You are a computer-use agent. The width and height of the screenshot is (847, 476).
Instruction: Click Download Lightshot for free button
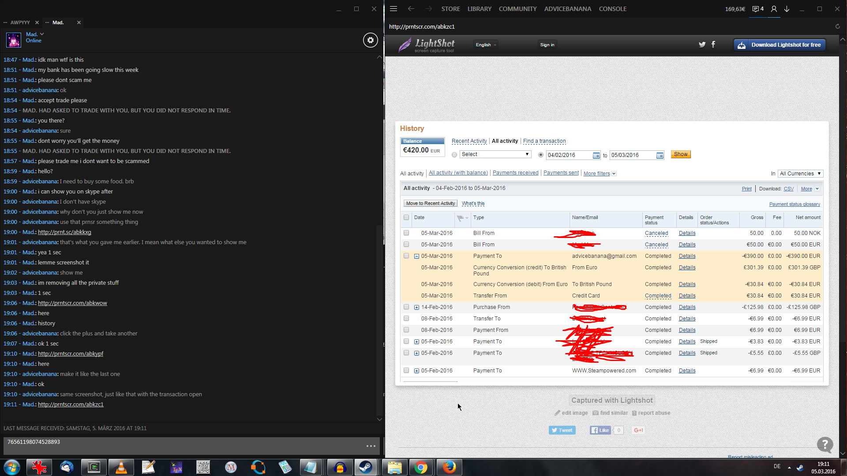tap(780, 45)
